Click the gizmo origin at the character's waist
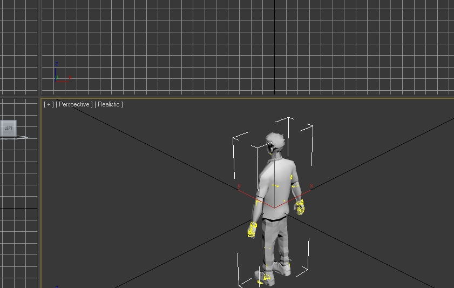454x288 pixels. tap(274, 207)
